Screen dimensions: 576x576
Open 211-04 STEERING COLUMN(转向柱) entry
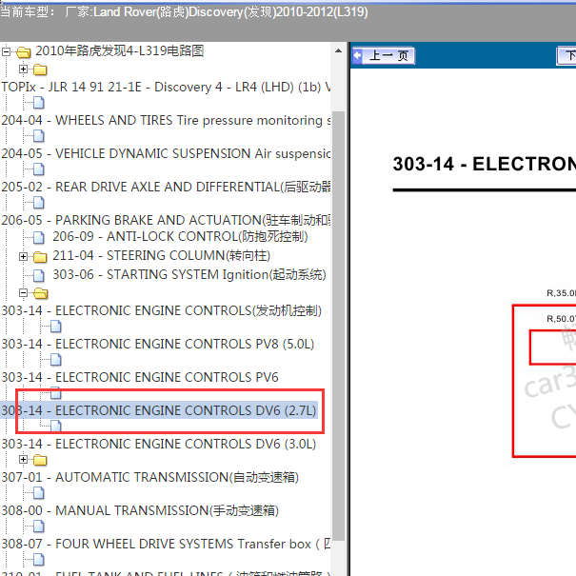click(161, 256)
